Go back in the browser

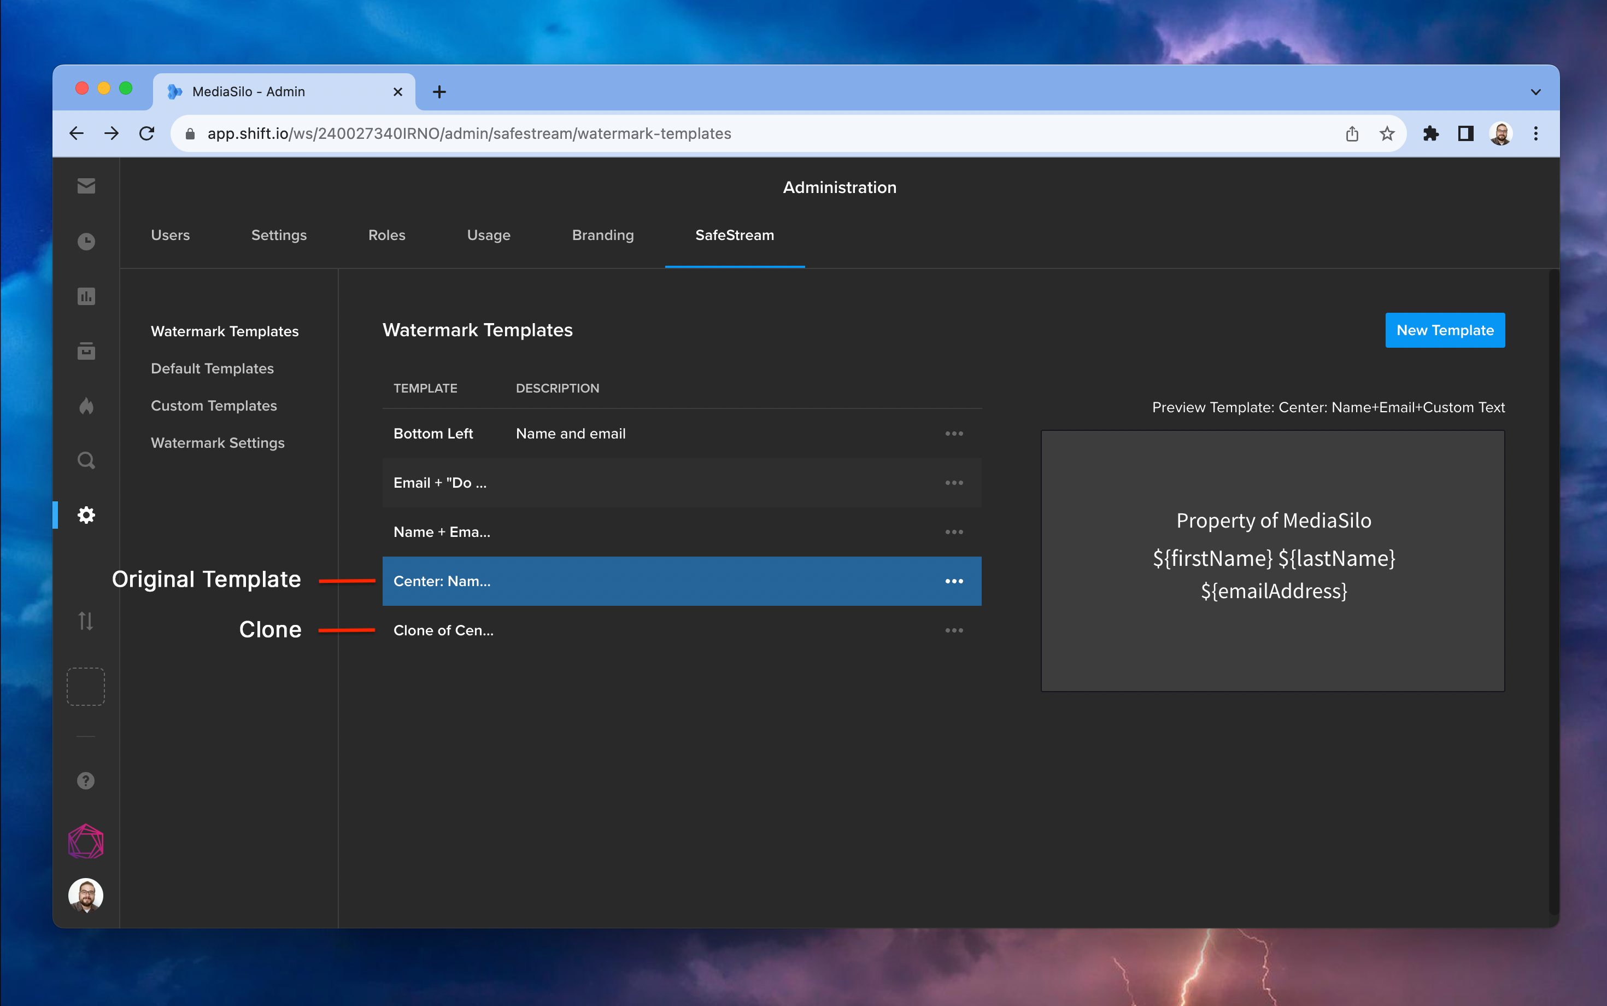(x=77, y=134)
